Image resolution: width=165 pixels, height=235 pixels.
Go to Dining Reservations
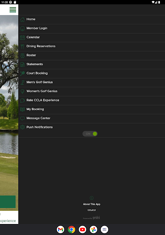click(92, 46)
